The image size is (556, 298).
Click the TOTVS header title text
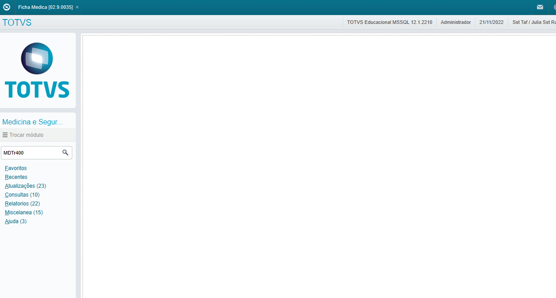pyautogui.click(x=17, y=23)
